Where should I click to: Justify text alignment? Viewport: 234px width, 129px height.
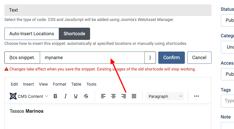click(x=134, y=96)
